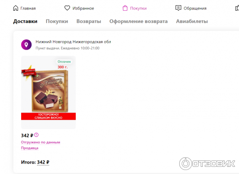Viewport: 239px width, 174px height.
Task: Click the info icon next to 342 ₽ price
Action: (36, 135)
